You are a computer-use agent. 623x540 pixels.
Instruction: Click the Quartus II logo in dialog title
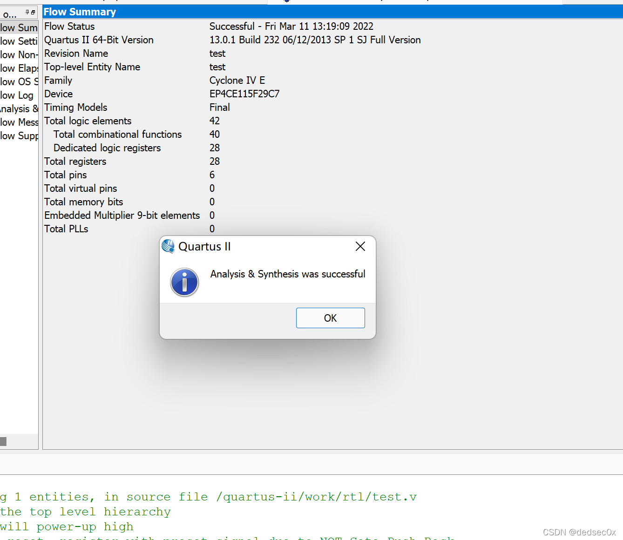point(168,246)
